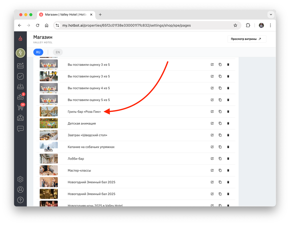Screen dimensions: 290x225
Task: View site information icon in address bar
Action: [57, 25]
